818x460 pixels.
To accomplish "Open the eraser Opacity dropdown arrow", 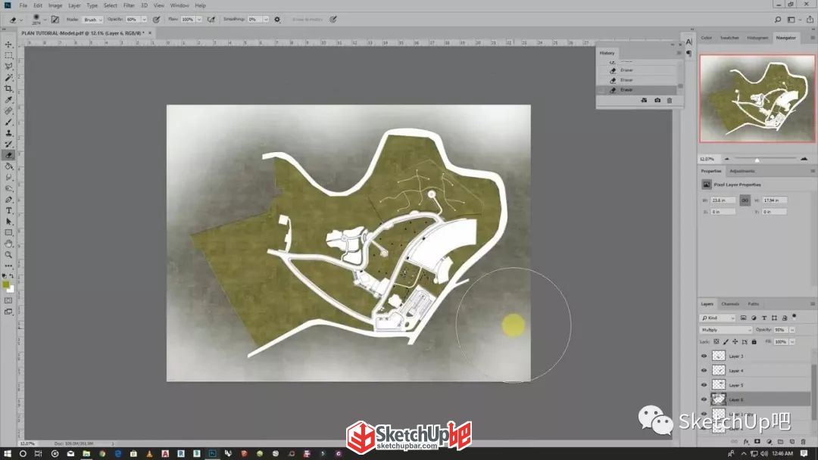I will coord(144,19).
